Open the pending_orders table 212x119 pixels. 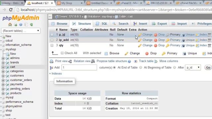(20, 89)
